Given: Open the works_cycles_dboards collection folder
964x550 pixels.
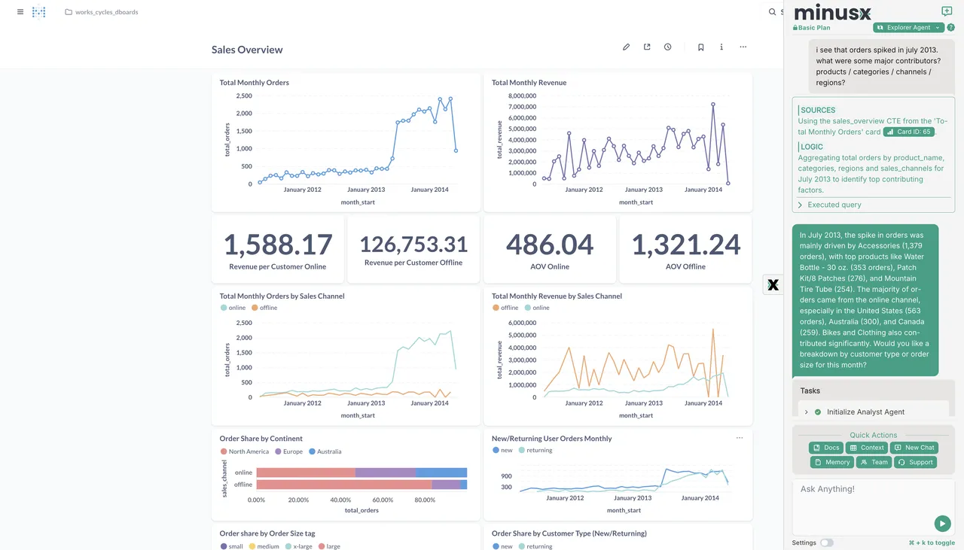Looking at the screenshot, I should pyautogui.click(x=101, y=12).
